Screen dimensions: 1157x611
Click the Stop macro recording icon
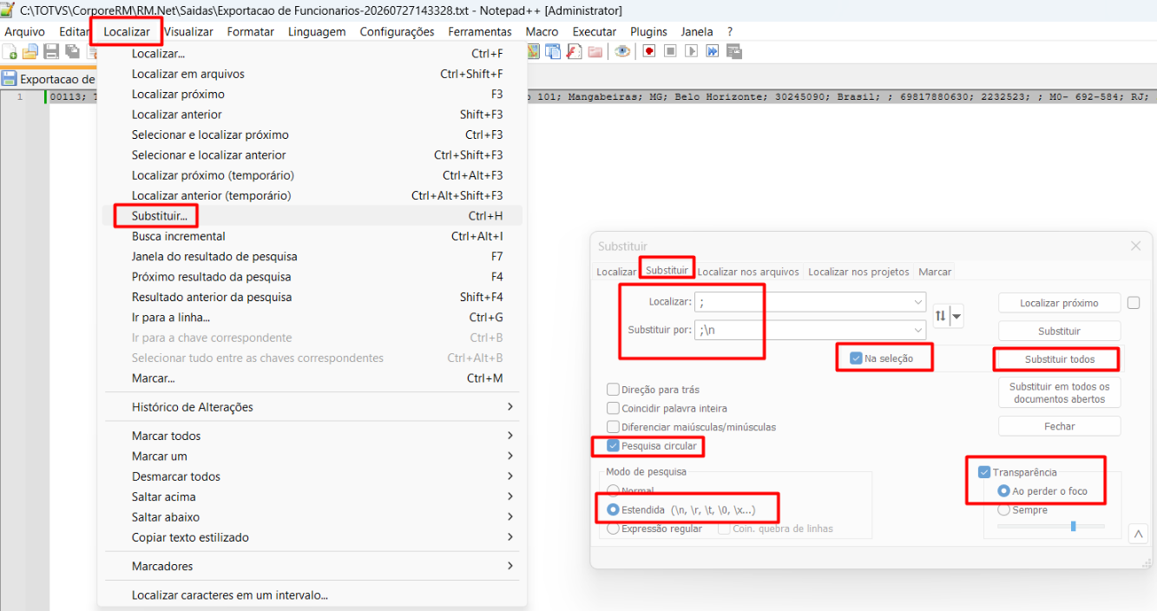click(x=670, y=51)
